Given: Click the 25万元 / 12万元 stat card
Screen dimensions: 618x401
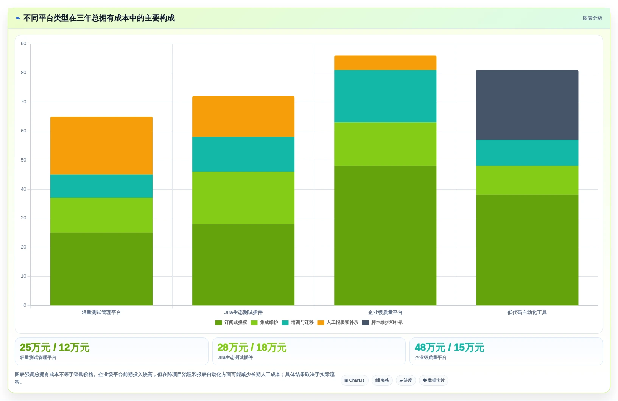Looking at the screenshot, I should [112, 351].
